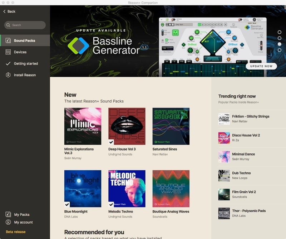The height and width of the screenshot is (239, 286).
Task: Click the UPDATE NOW button
Action: 261,66
